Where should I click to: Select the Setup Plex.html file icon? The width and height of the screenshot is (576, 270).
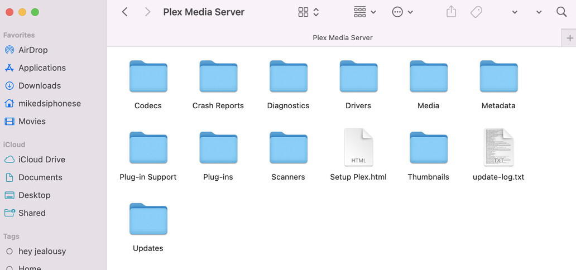[358, 147]
